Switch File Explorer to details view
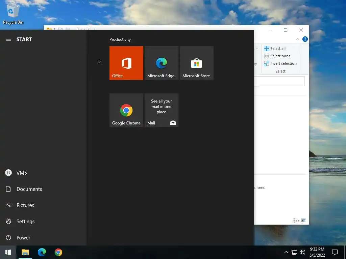The height and width of the screenshot is (259, 346). [296, 220]
